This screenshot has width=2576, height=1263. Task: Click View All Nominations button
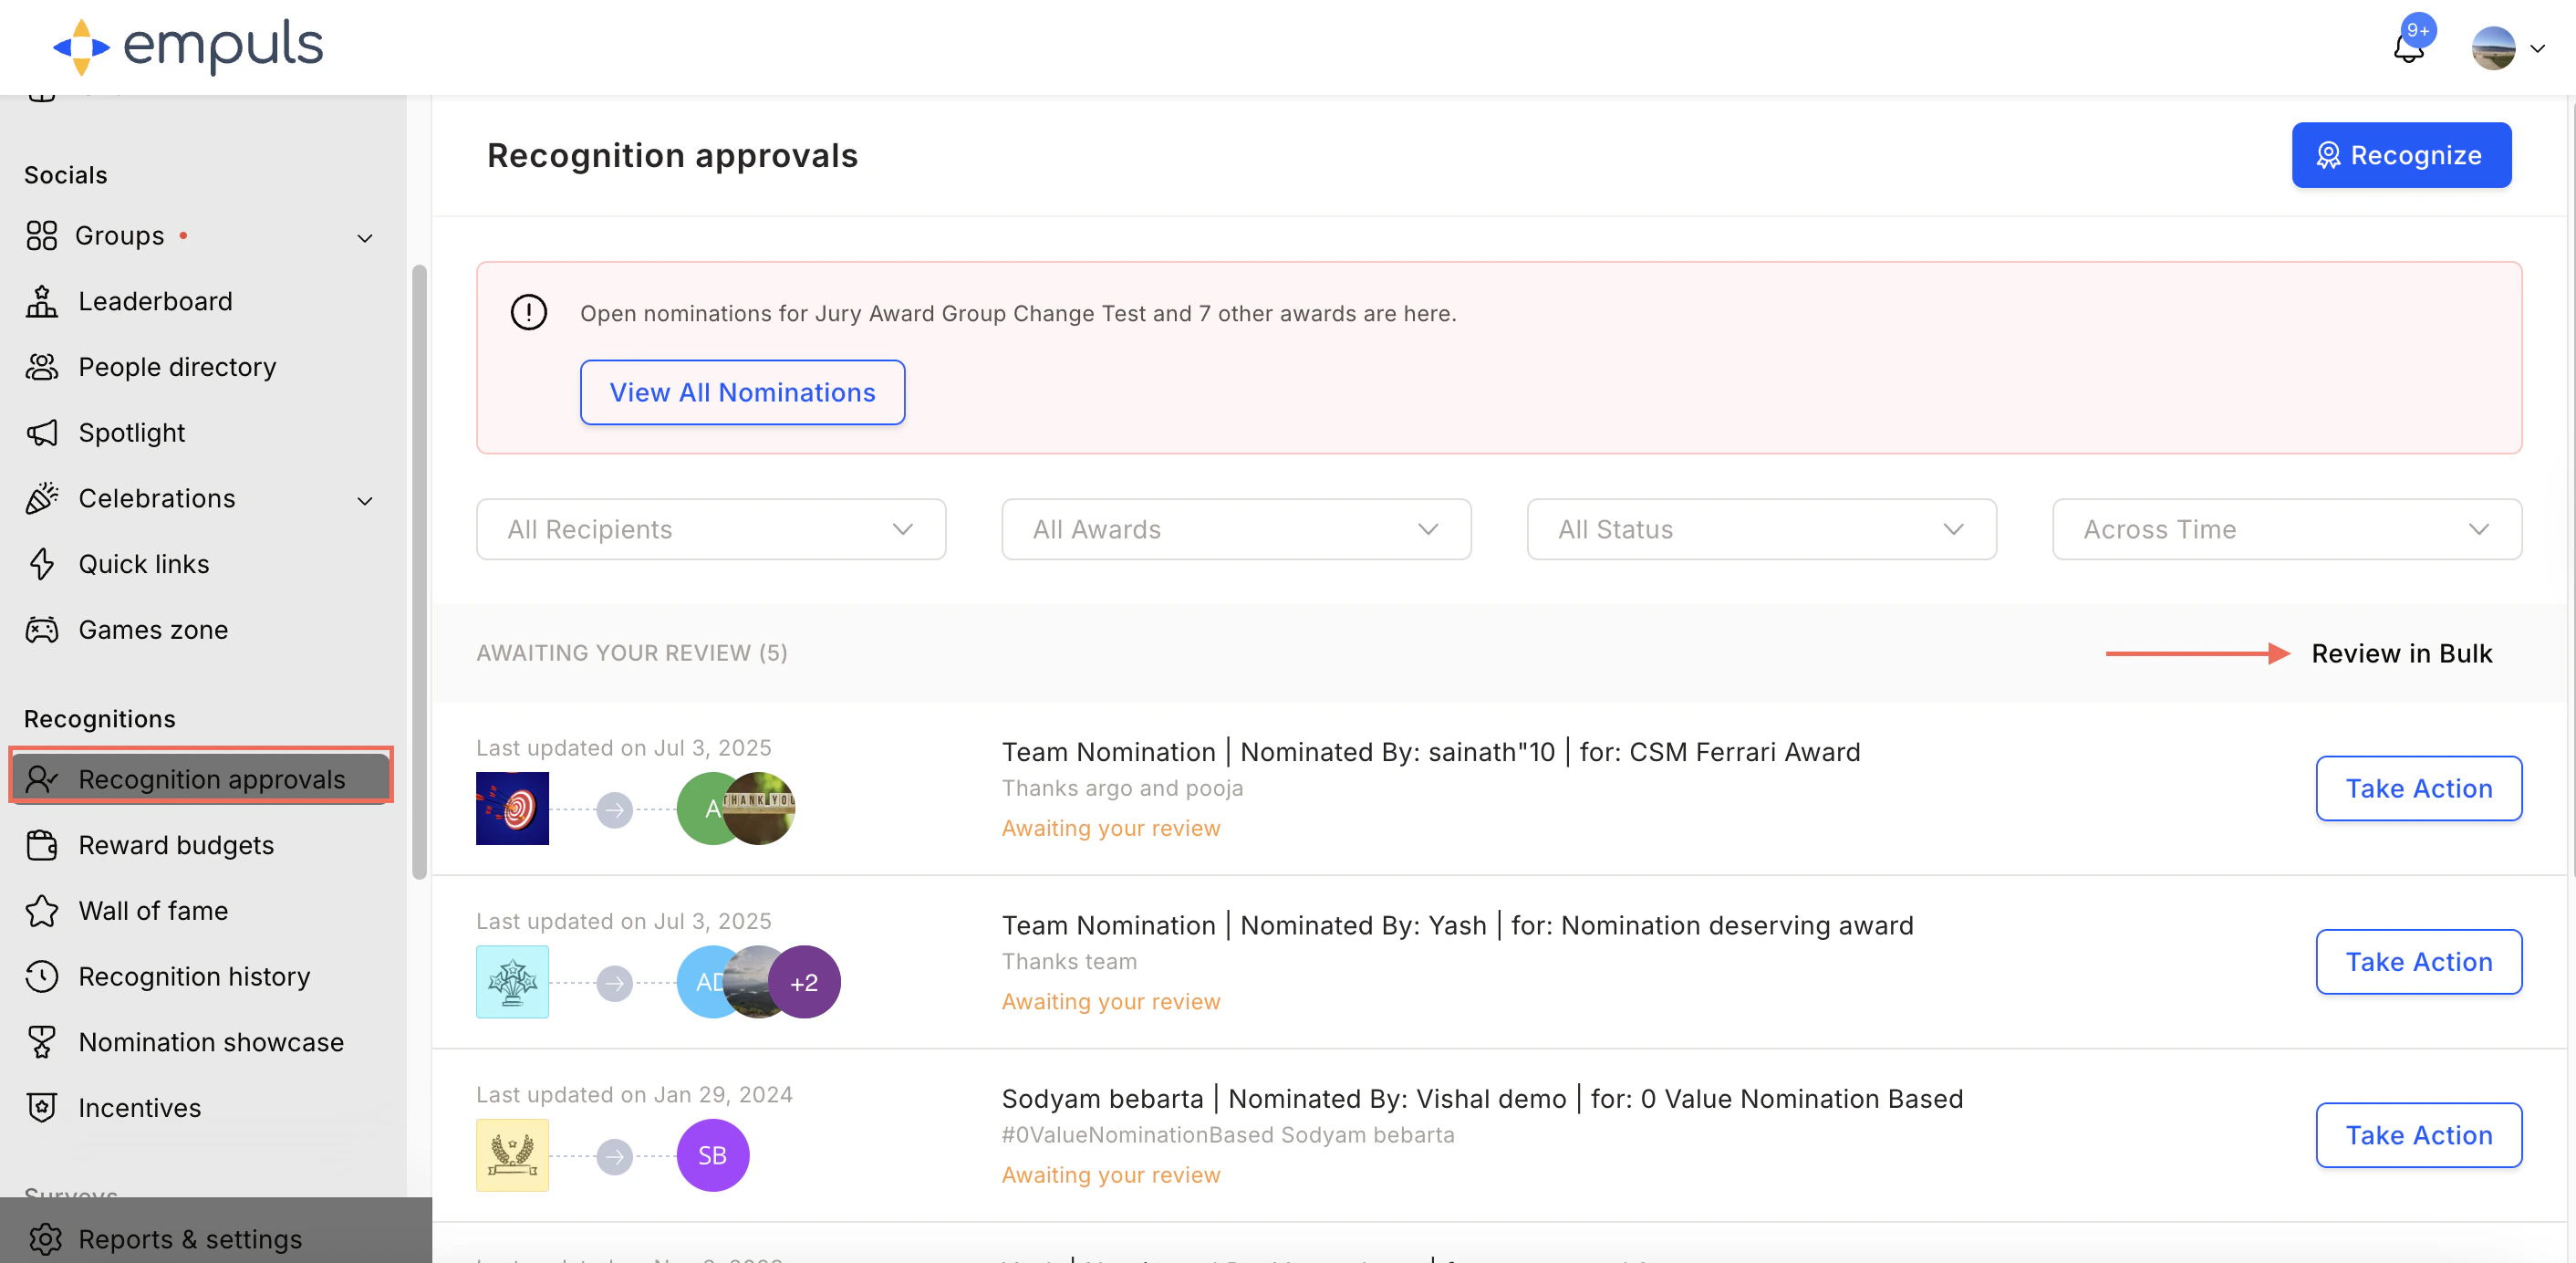tap(742, 392)
